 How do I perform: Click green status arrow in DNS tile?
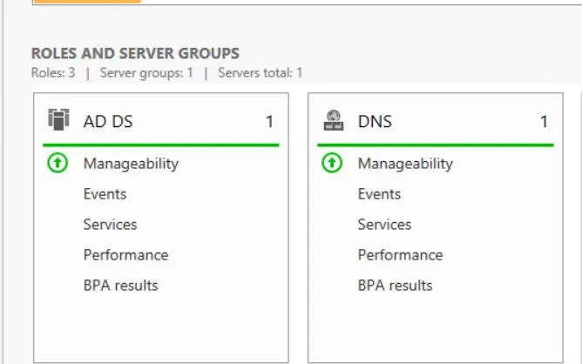pyautogui.click(x=332, y=163)
